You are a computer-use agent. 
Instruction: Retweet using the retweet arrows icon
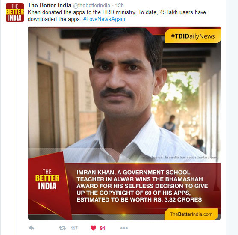(62, 228)
